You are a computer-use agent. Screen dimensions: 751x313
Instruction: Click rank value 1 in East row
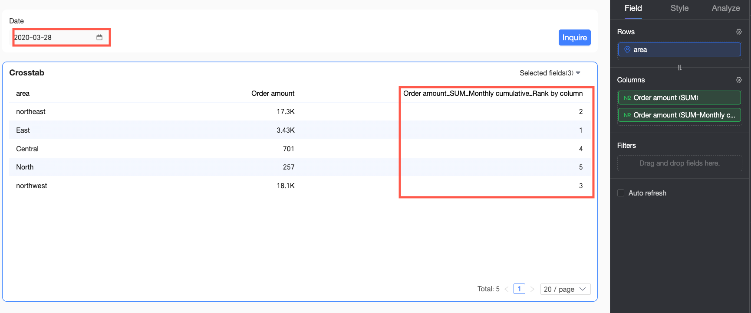(x=581, y=130)
